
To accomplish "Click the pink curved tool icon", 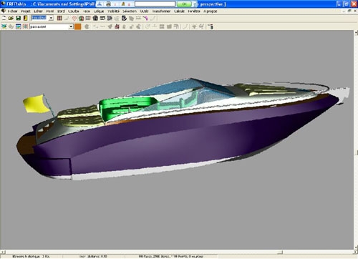I will tap(145, 18).
